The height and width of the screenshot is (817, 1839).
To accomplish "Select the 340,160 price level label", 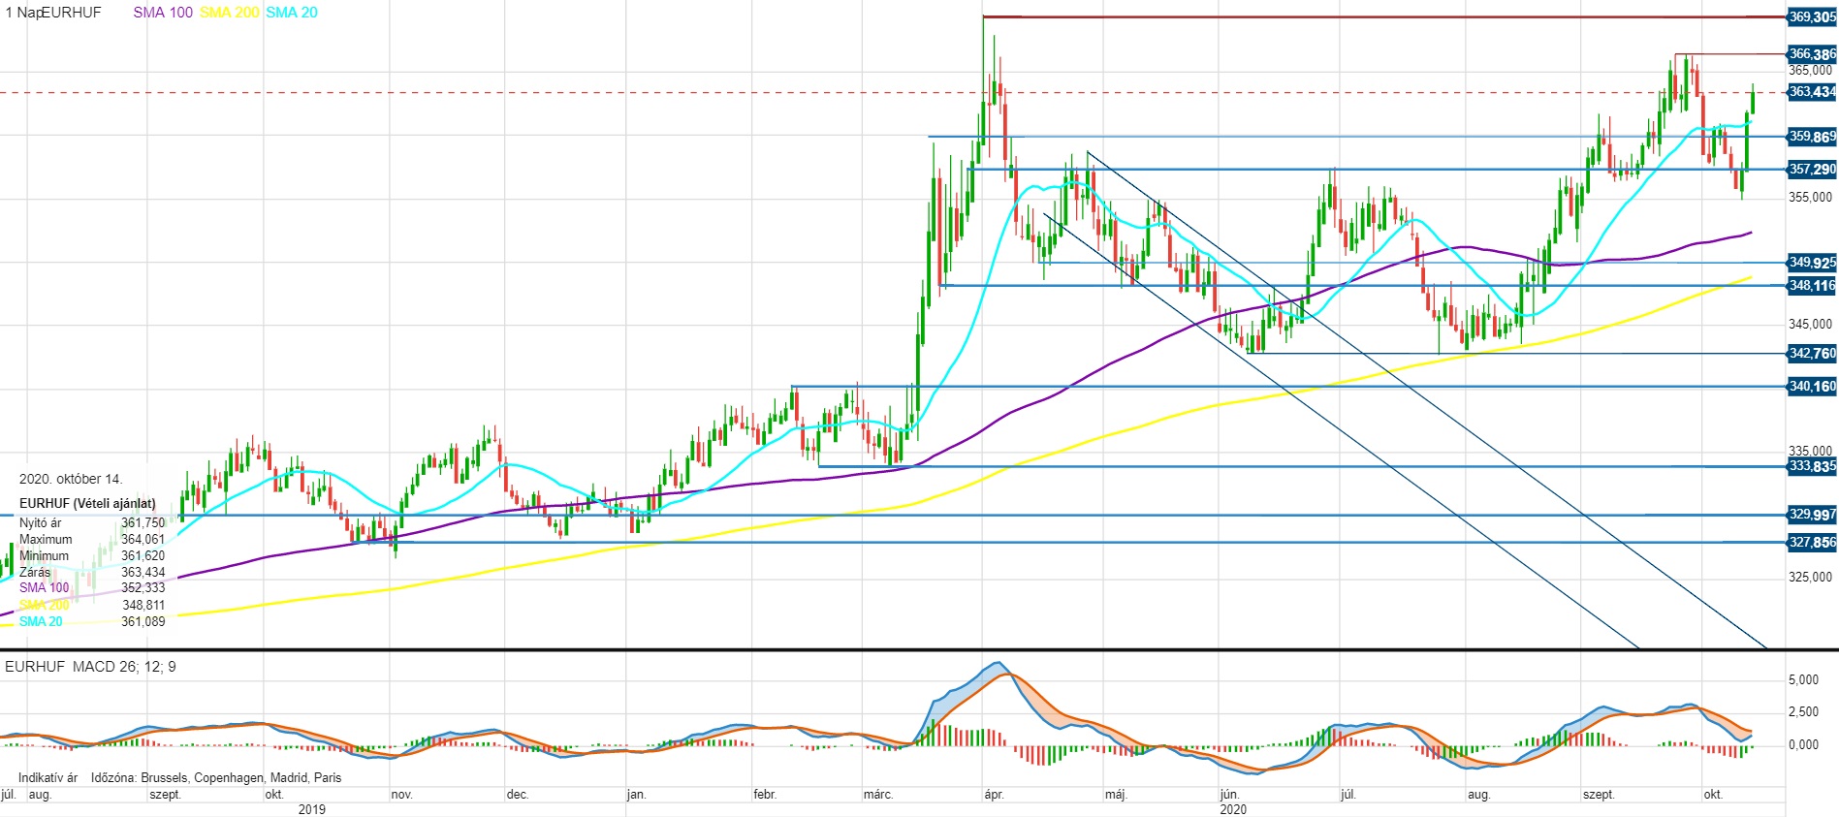I will tap(1812, 387).
